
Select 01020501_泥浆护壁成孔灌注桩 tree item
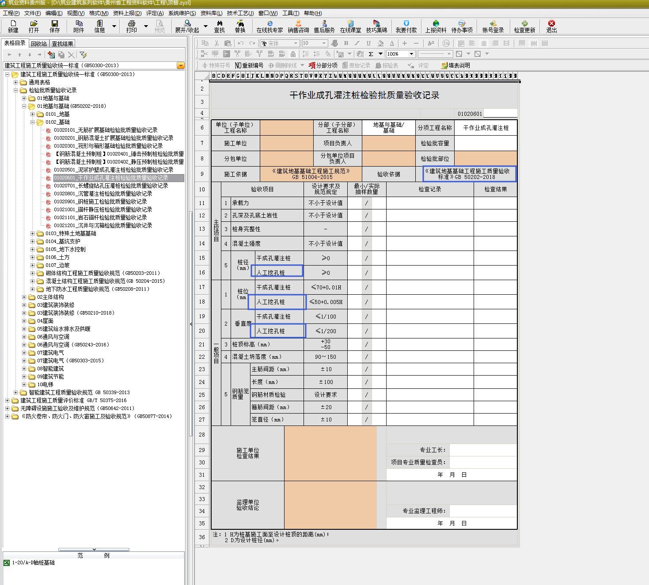(x=114, y=170)
